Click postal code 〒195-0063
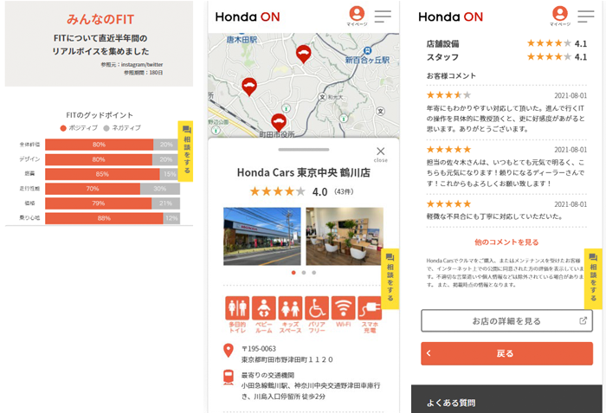Screen dimensions: 606x413 tap(259, 349)
